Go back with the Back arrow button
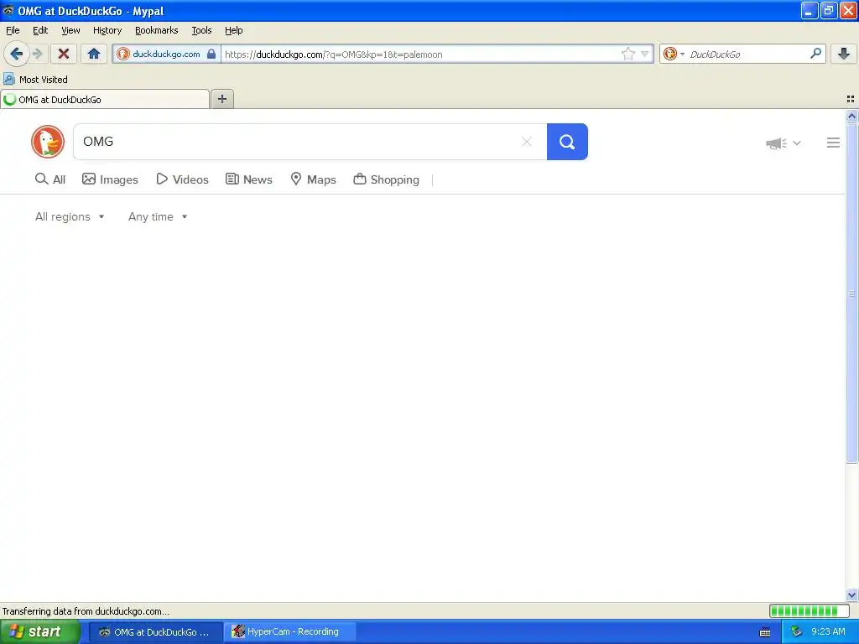859x644 pixels. [x=16, y=54]
